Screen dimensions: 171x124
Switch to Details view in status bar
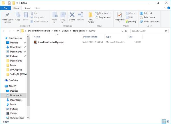click(164, 122)
